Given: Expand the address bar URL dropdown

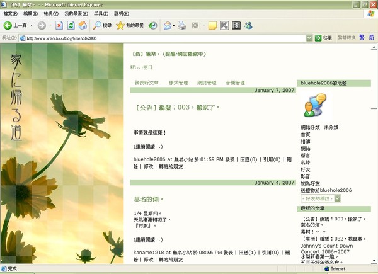Looking at the screenshot, I should click(309, 38).
